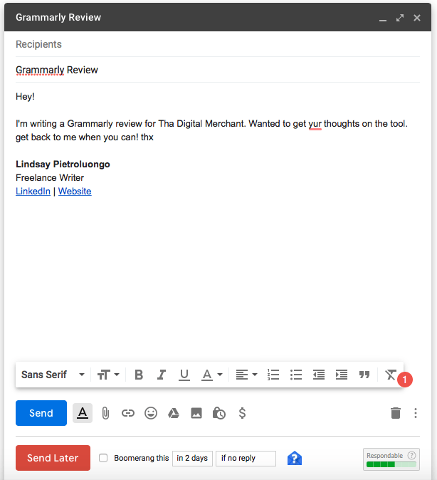
Task: Insert files using the Google Drive icon
Action: [x=174, y=413]
